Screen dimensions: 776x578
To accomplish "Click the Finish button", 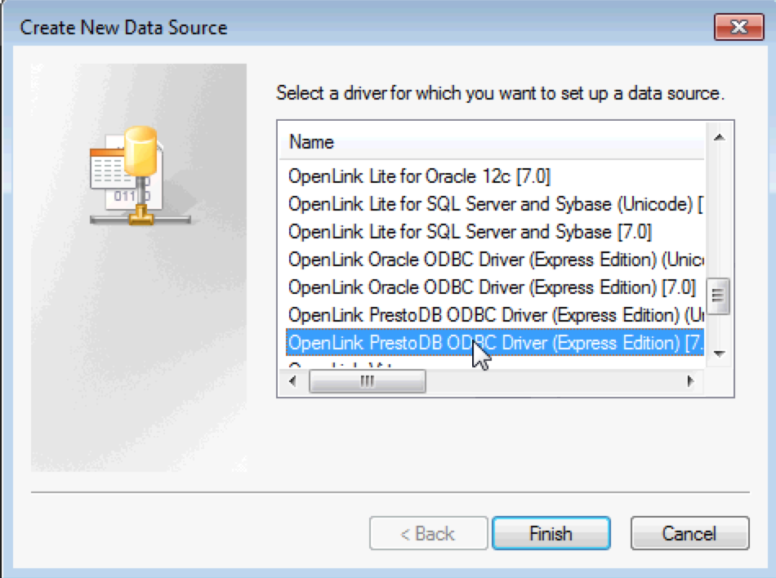I will pyautogui.click(x=551, y=534).
